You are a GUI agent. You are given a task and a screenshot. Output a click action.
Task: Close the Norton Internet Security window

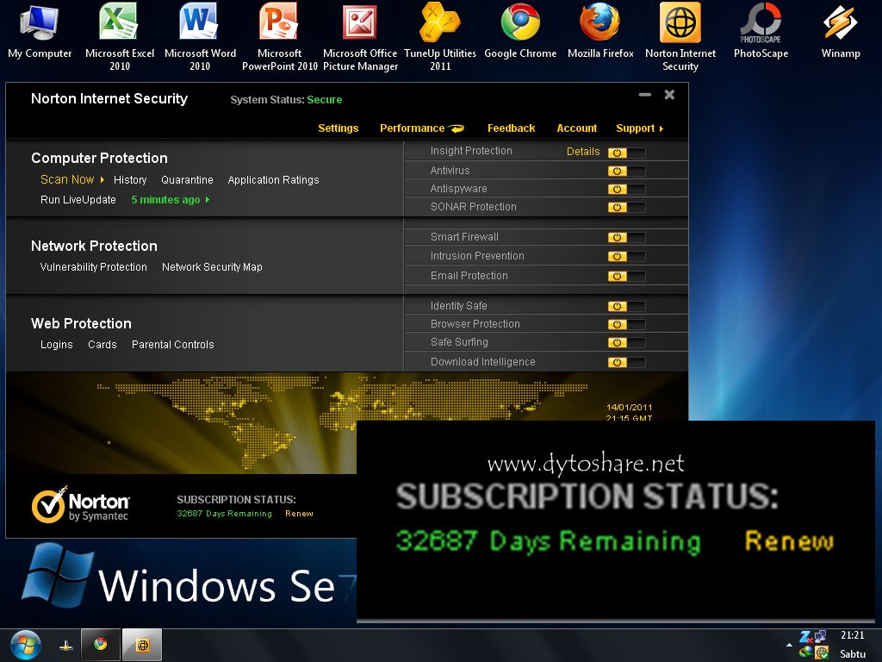pos(669,95)
